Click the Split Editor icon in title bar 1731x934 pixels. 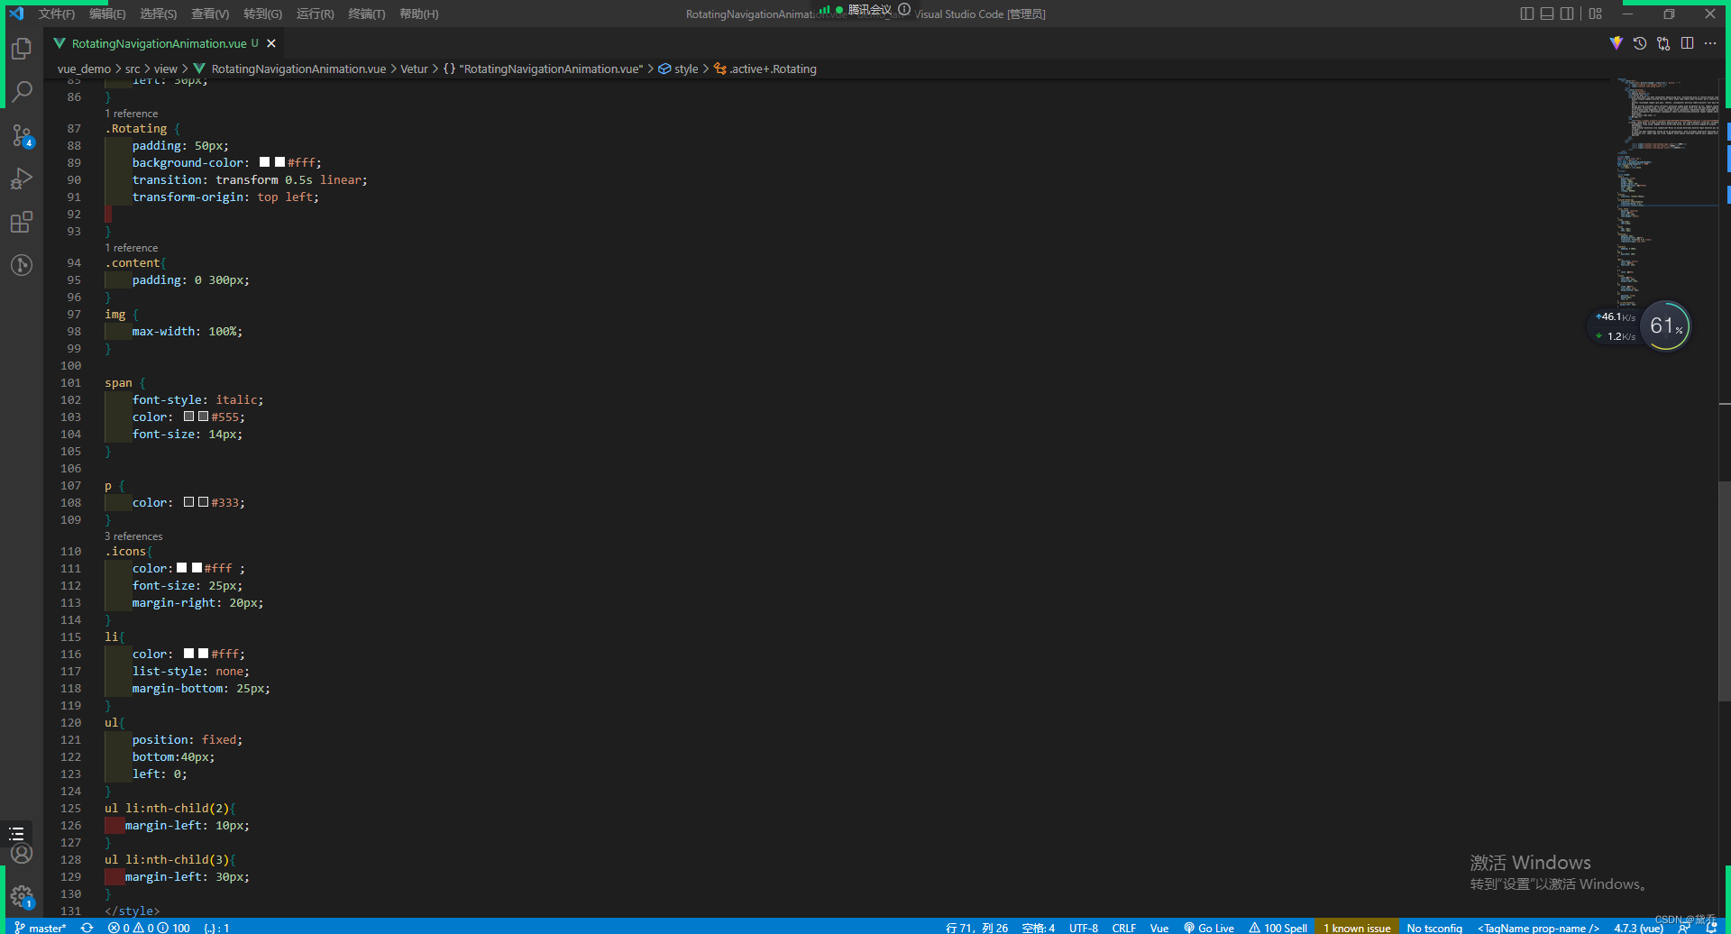pyautogui.click(x=1687, y=42)
